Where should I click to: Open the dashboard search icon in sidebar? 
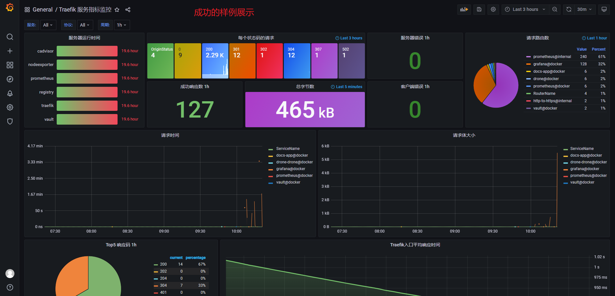pyautogui.click(x=10, y=37)
